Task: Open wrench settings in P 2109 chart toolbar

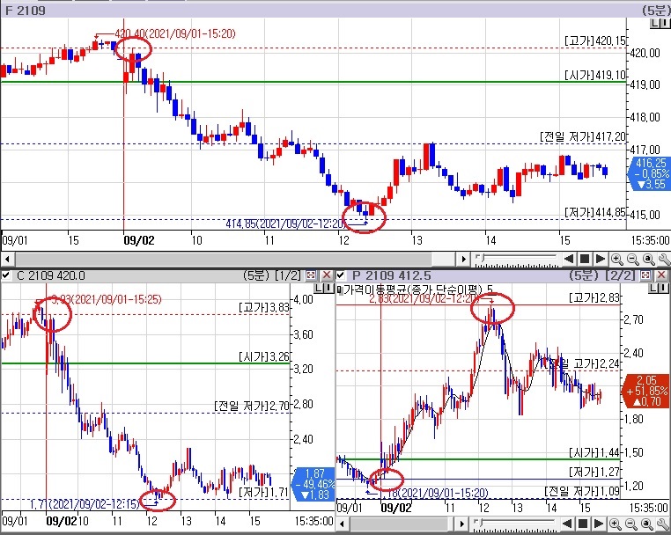Action: 663,524
